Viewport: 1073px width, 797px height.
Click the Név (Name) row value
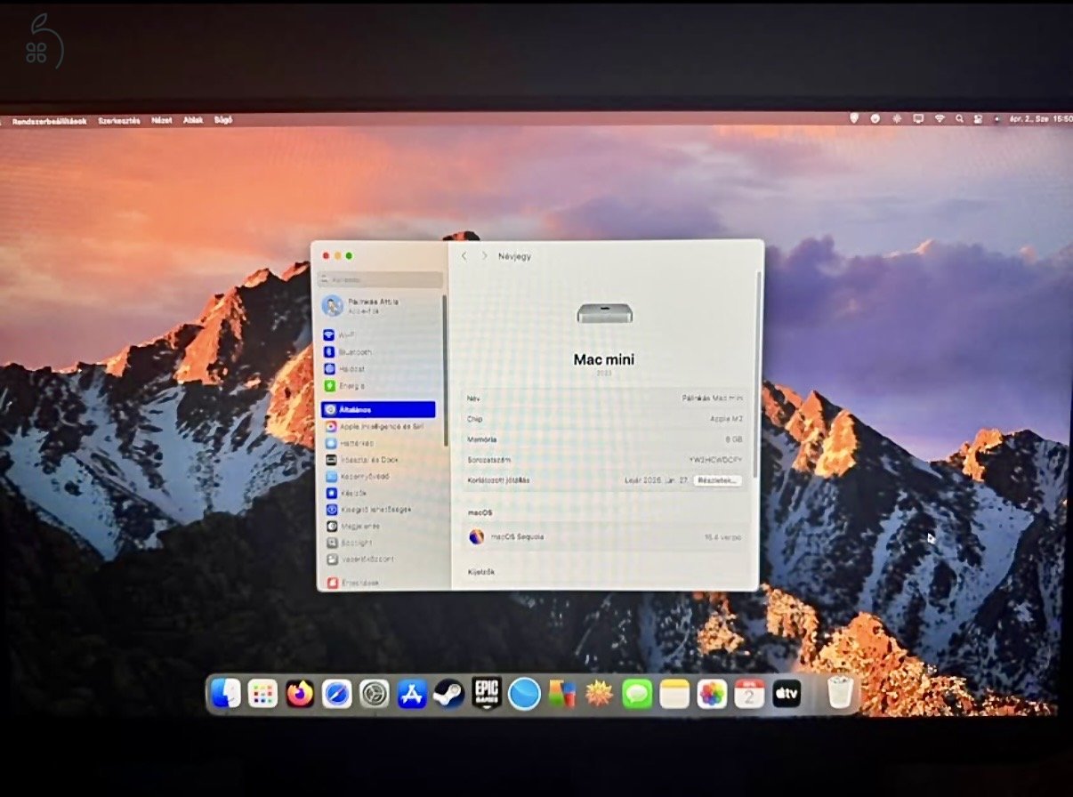click(x=713, y=398)
